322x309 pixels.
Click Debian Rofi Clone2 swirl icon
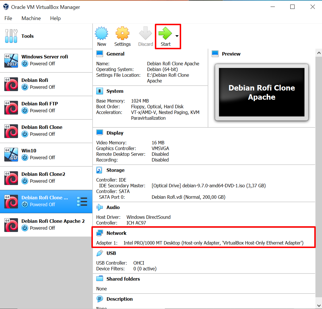[x=11, y=178]
